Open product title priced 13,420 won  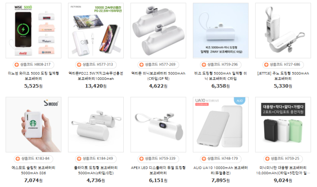96,76
